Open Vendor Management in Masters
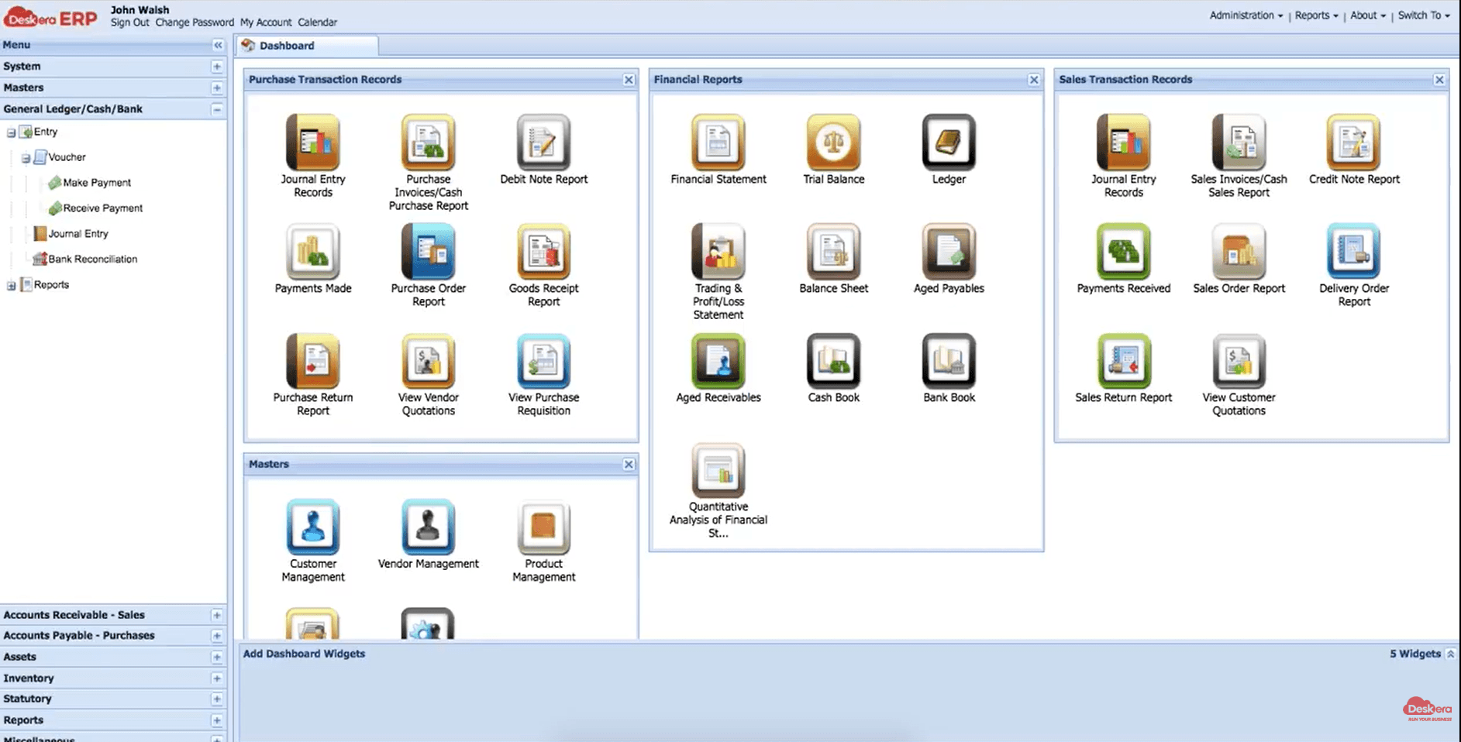This screenshot has width=1461, height=742. [428, 527]
